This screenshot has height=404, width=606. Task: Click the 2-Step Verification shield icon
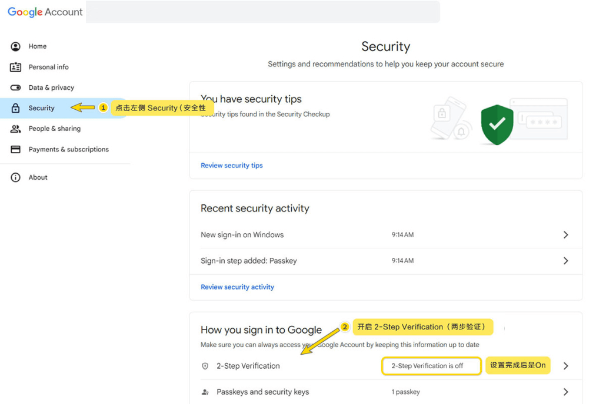tap(205, 366)
